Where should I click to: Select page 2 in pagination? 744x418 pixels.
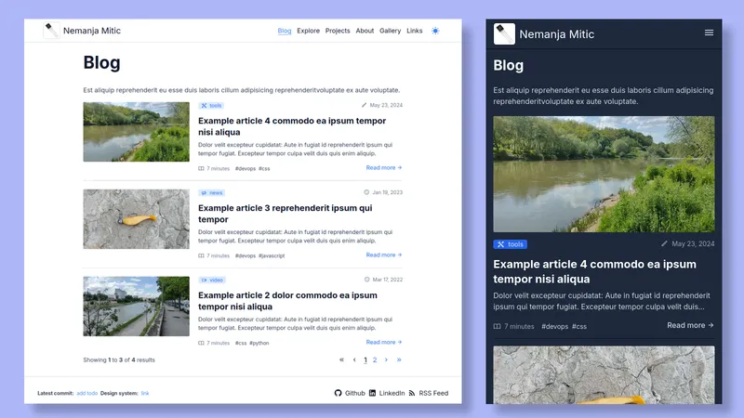point(375,359)
